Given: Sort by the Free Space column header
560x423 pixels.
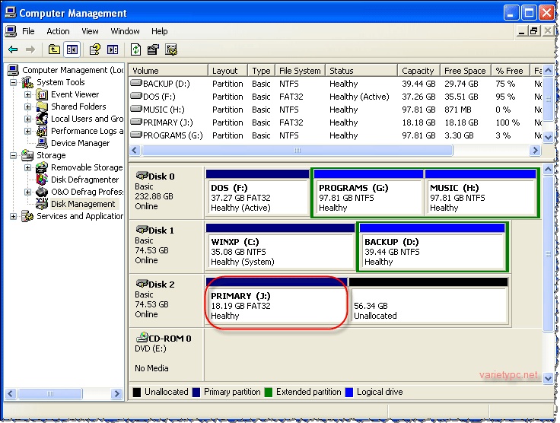Looking at the screenshot, I should (x=466, y=71).
